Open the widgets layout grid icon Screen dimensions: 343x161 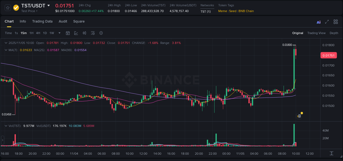coord(336,22)
